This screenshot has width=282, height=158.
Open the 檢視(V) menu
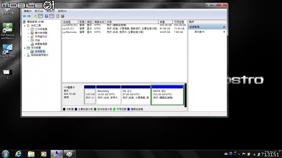pyautogui.click(x=51, y=11)
